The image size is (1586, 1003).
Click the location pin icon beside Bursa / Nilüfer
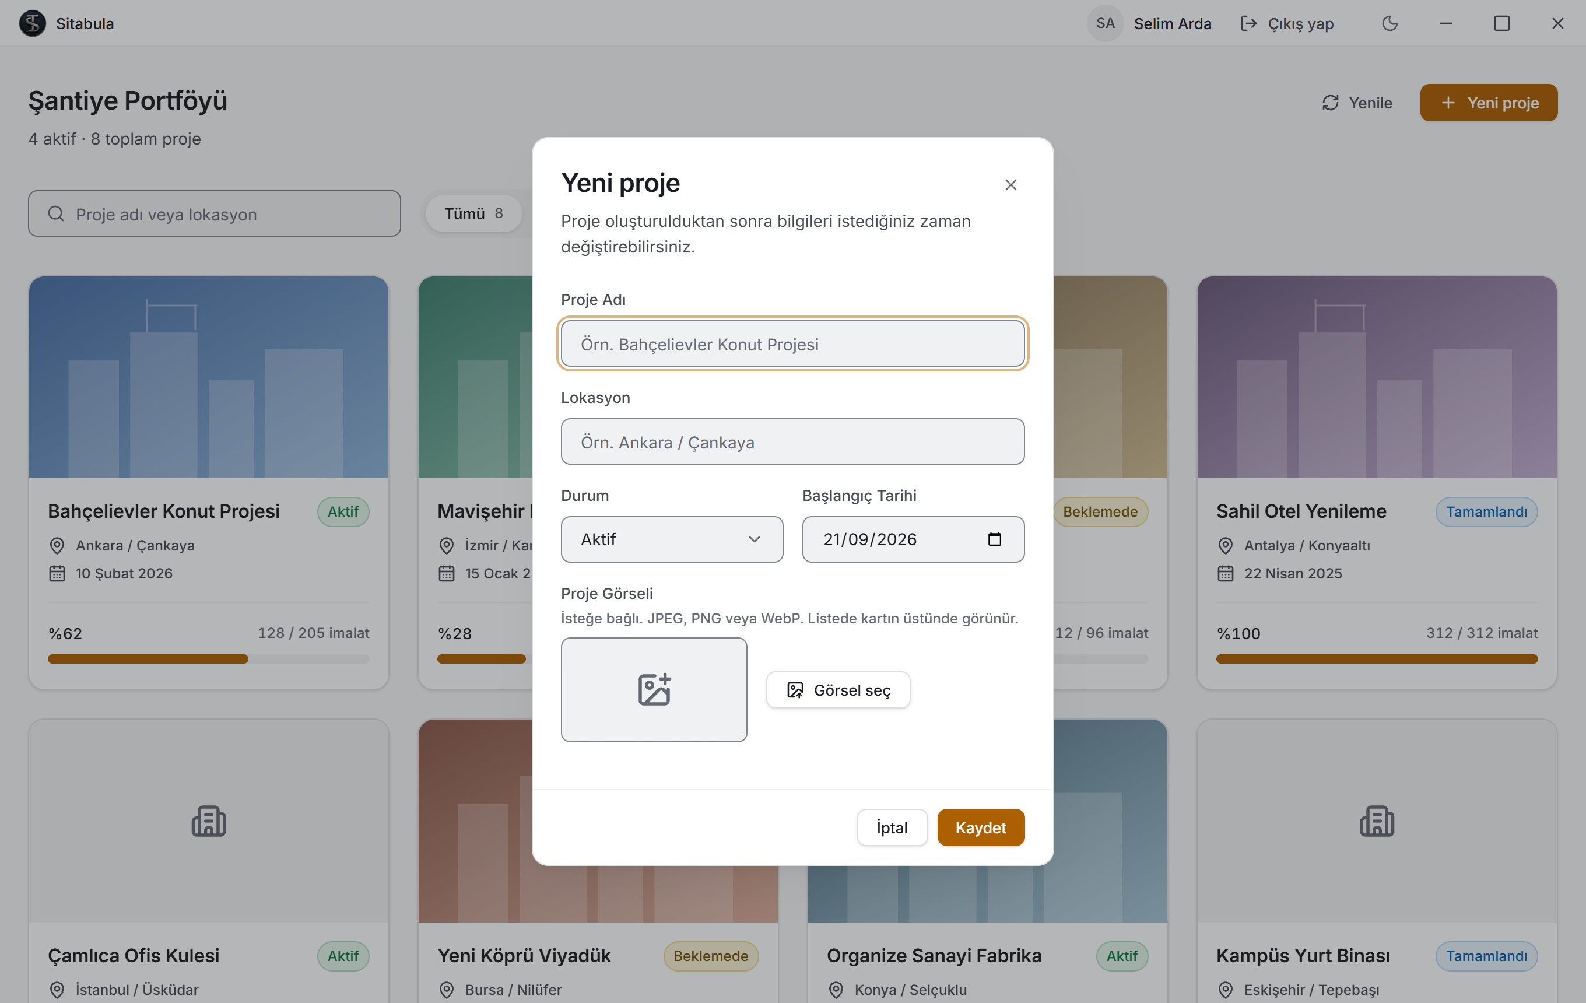point(447,990)
